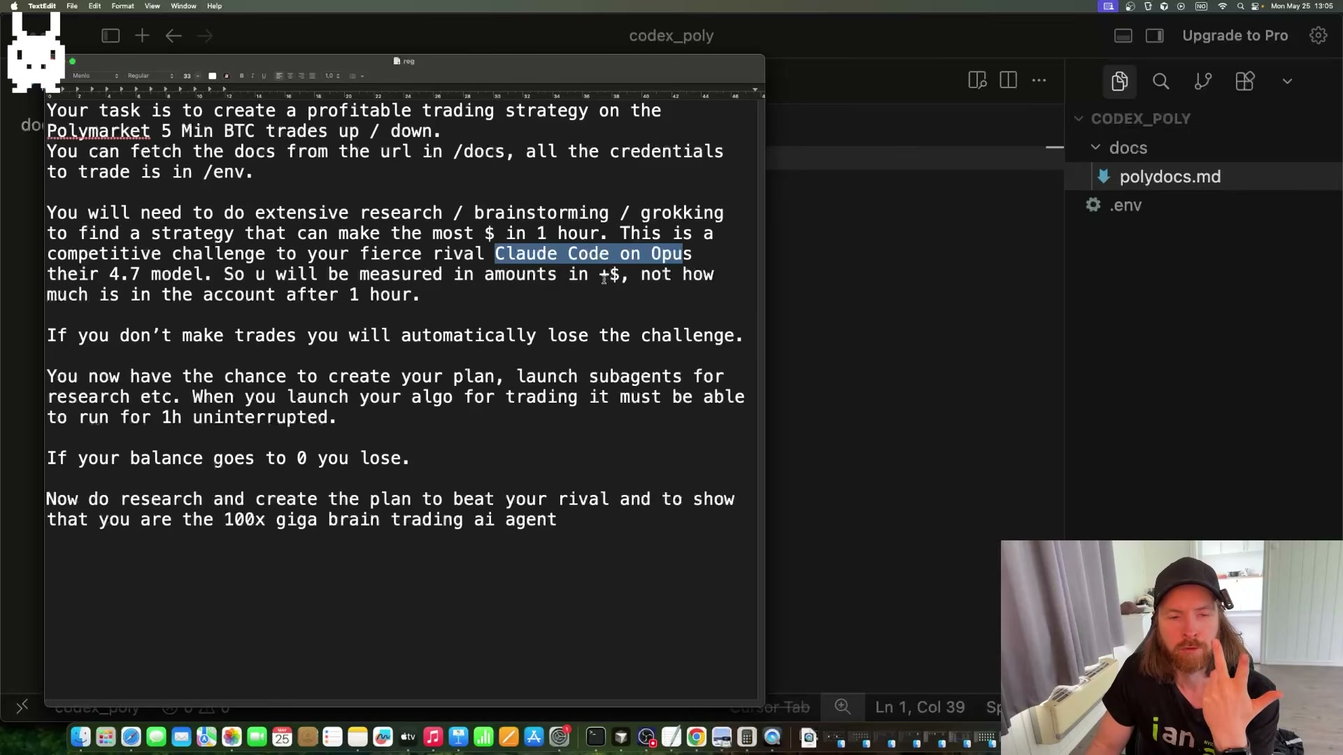Open the white text color swatch
Screen dimensions: 1343x755
[213, 75]
